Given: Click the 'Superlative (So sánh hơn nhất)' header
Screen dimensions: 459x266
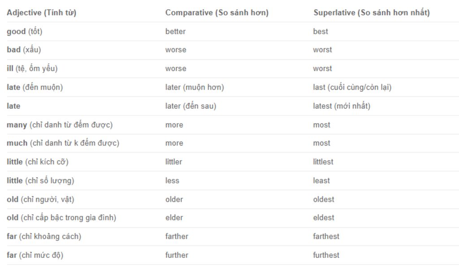Looking at the screenshot, I should coord(372,13).
